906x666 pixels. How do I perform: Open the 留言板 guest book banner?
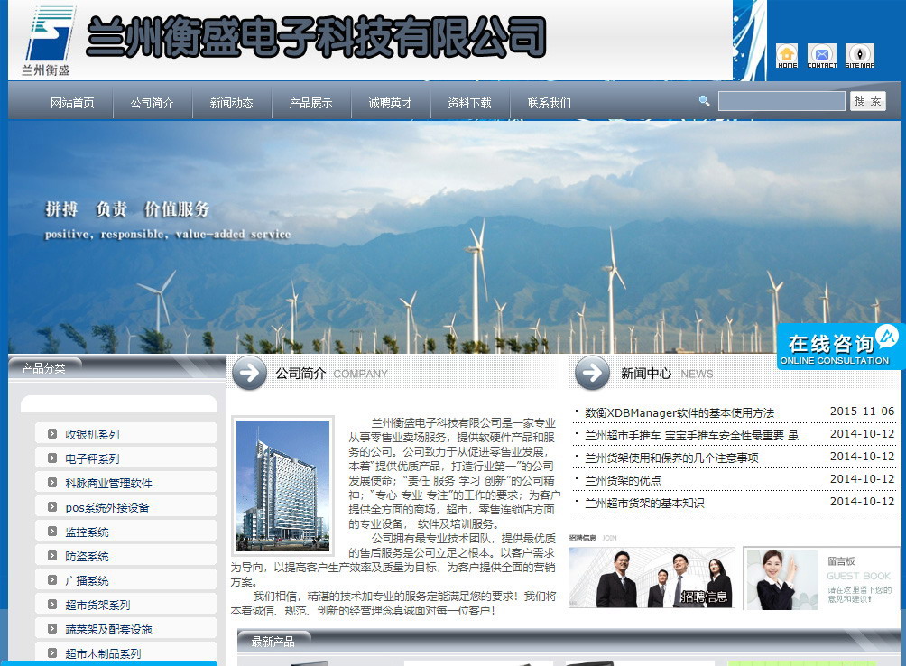click(x=819, y=578)
